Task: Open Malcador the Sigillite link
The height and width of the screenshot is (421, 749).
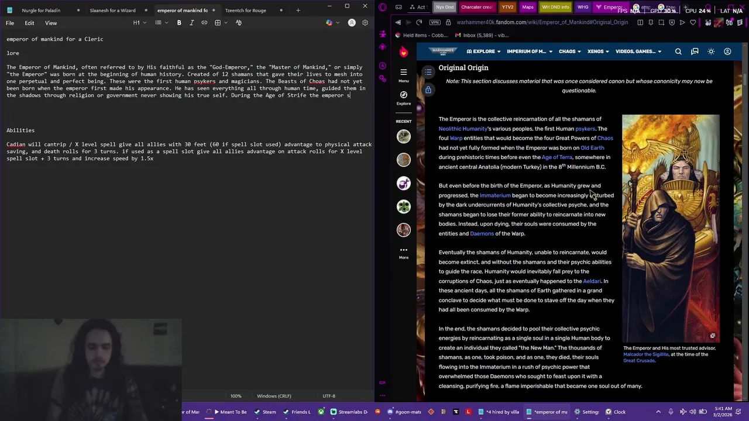Action: [x=645, y=354]
